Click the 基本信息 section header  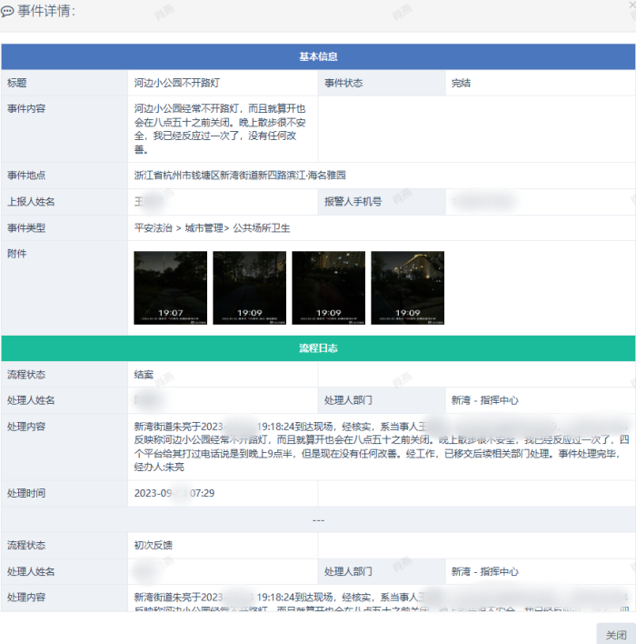(x=318, y=56)
